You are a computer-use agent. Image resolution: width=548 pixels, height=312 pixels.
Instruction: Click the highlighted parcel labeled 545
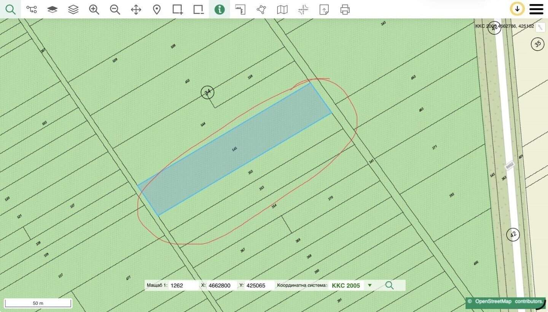tap(234, 149)
